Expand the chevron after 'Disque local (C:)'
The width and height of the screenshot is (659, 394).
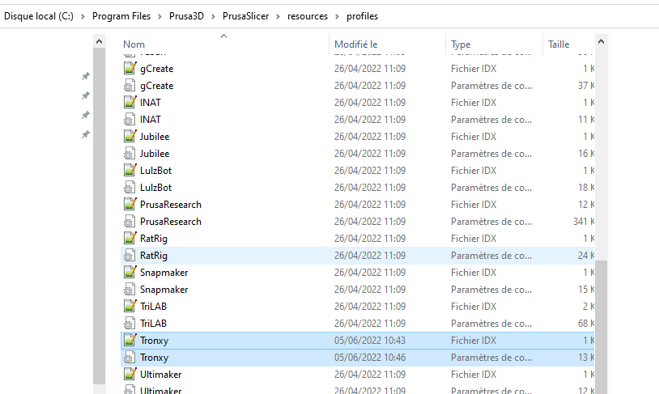click(83, 16)
